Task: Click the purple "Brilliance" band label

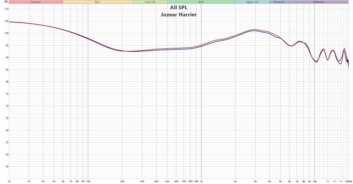Action: coord(318,2)
